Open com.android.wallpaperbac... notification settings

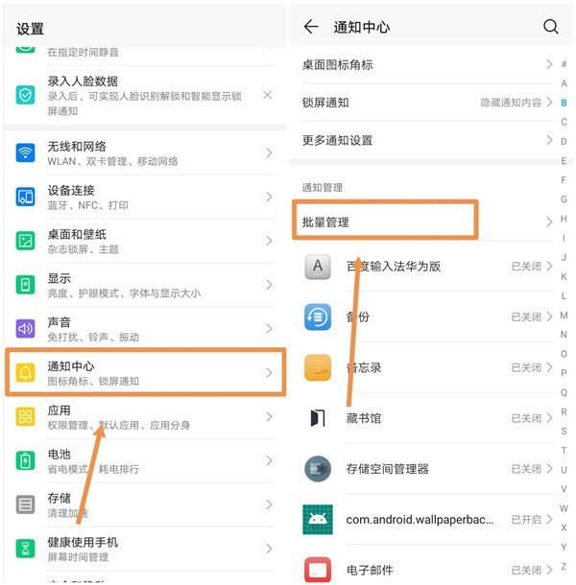pos(427,520)
